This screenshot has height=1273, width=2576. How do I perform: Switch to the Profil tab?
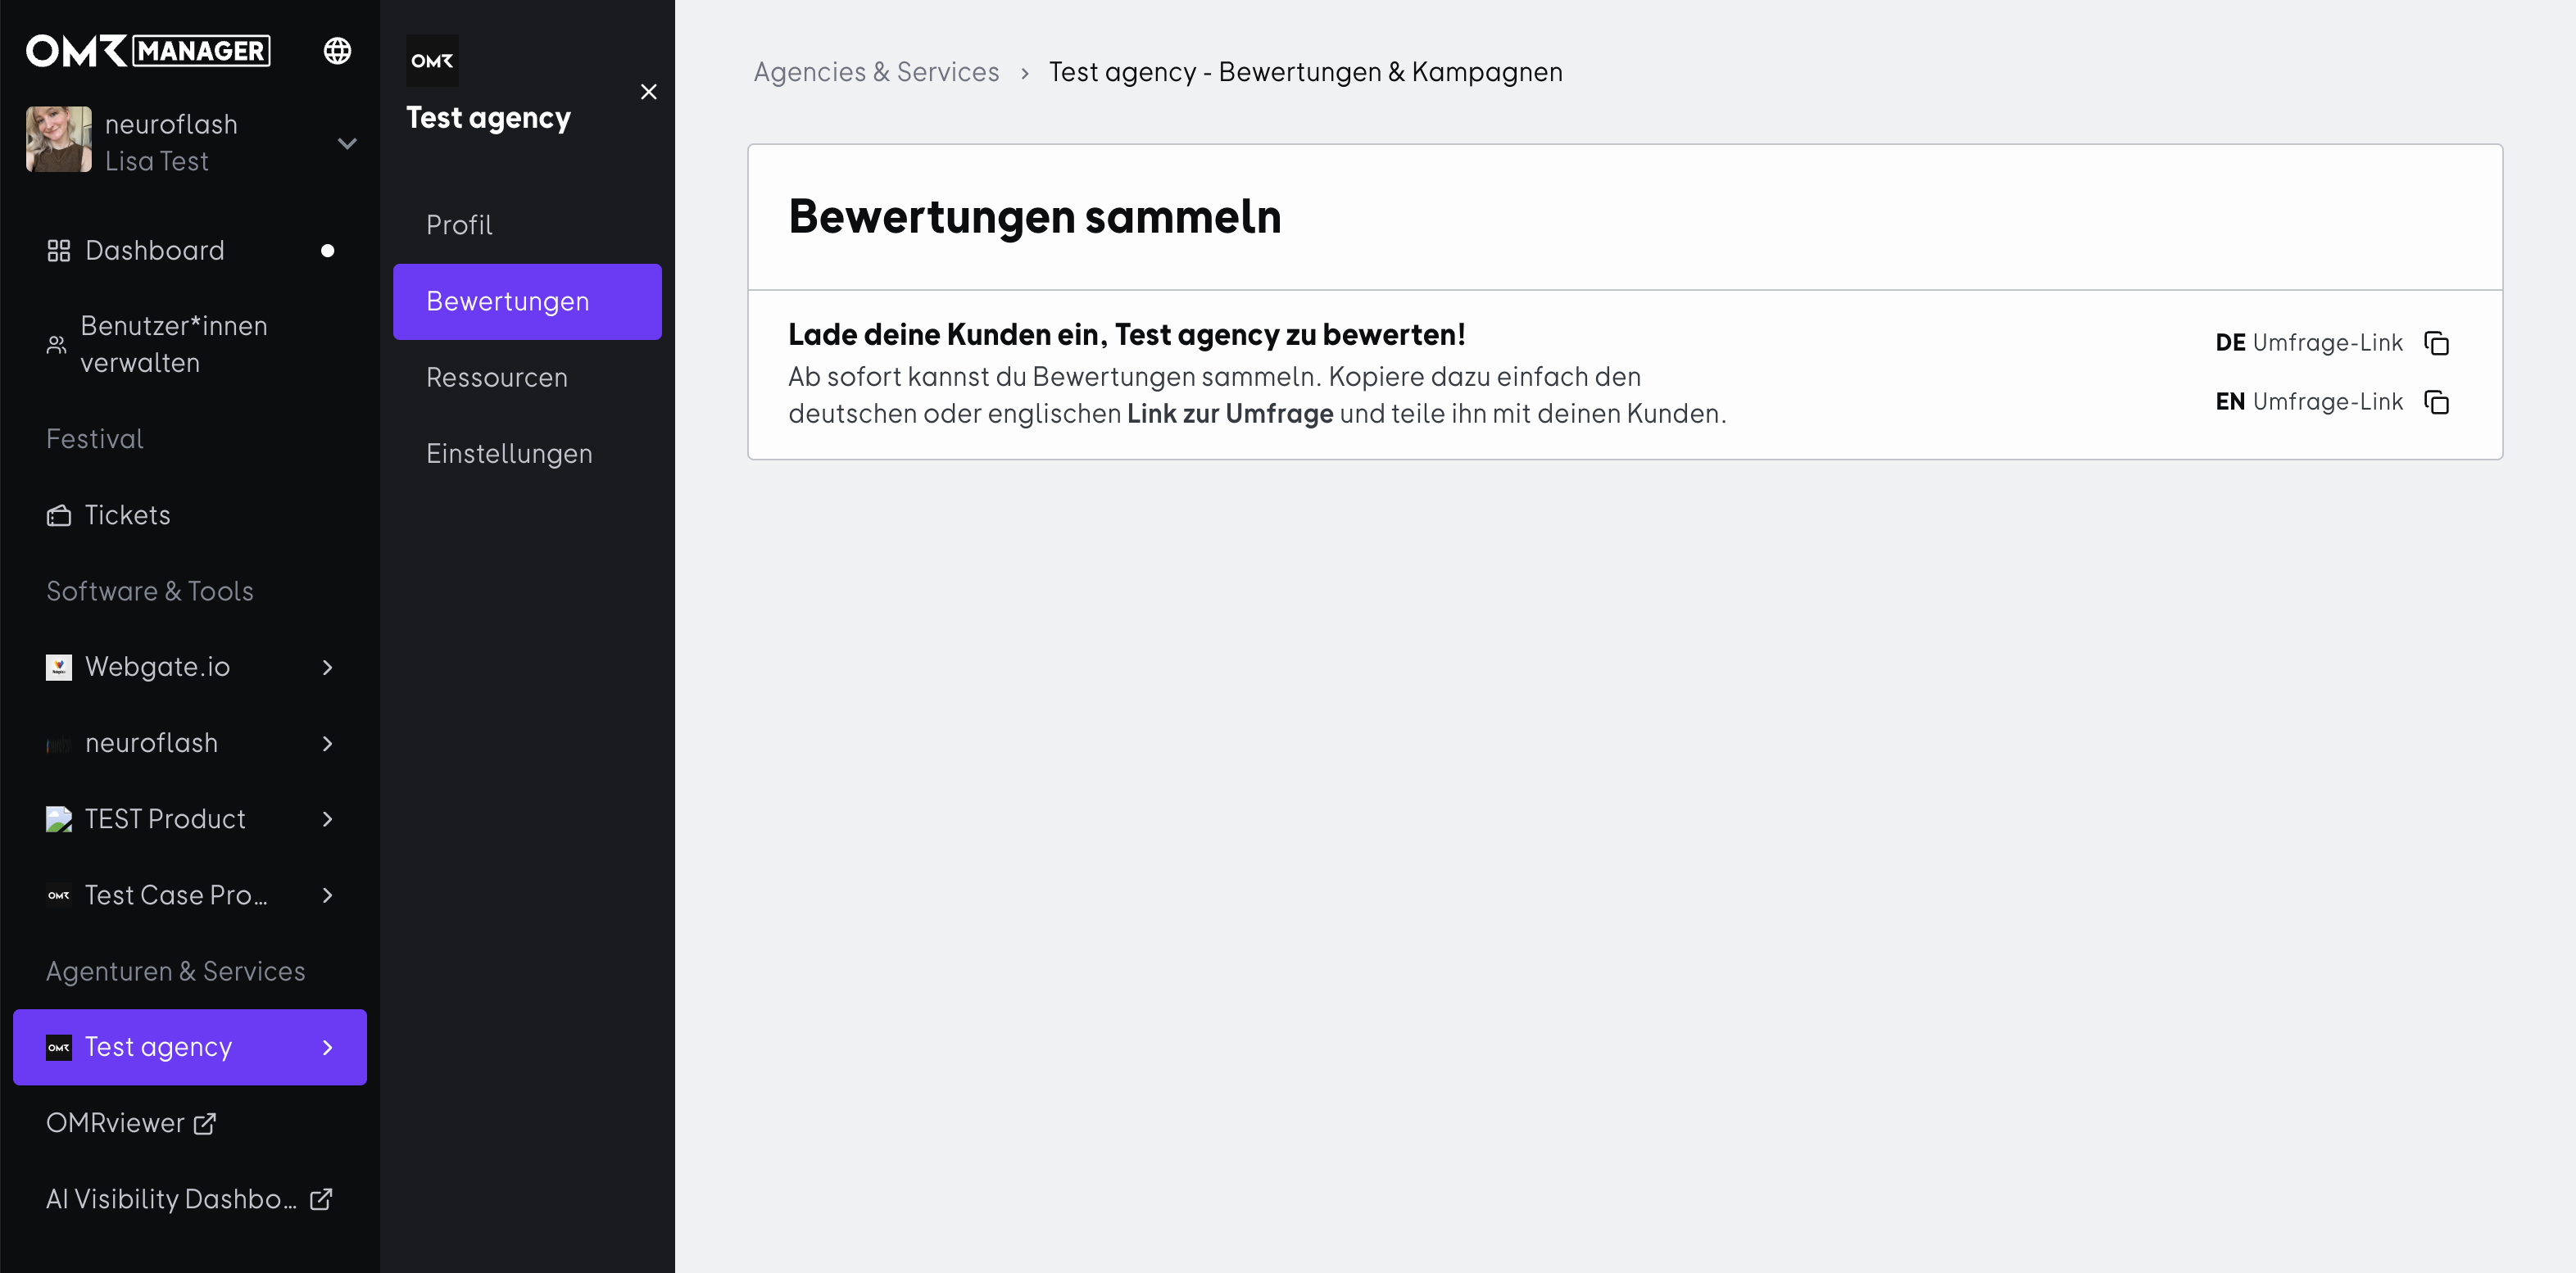(527, 225)
